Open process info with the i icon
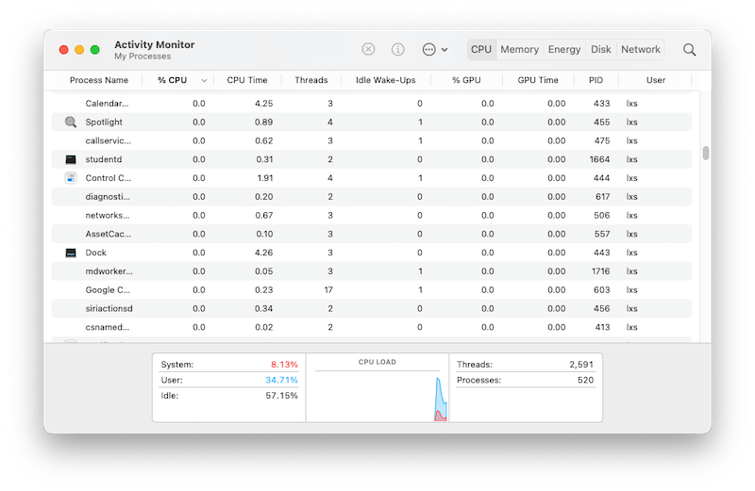This screenshot has height=491, width=755. pyautogui.click(x=397, y=49)
